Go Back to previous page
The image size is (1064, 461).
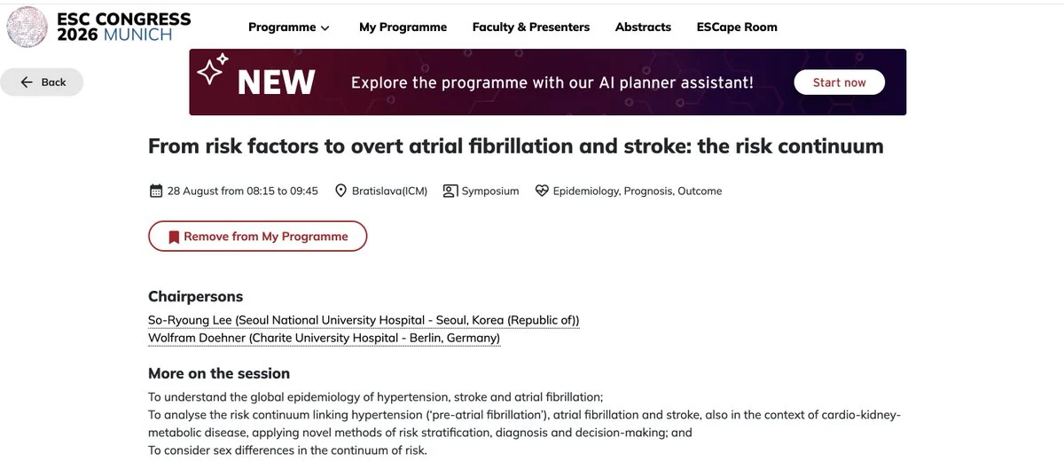tap(42, 82)
